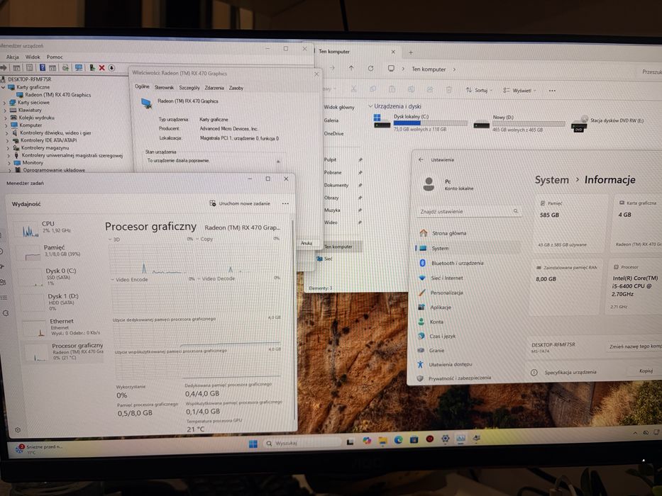Click the search magnifier in Settings search box
Image resolution: width=662 pixels, height=496 pixels.
(516, 211)
